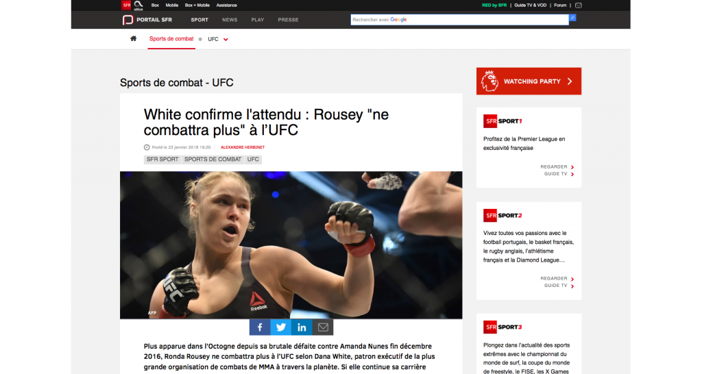Expand the UFC dropdown chevron

click(226, 39)
